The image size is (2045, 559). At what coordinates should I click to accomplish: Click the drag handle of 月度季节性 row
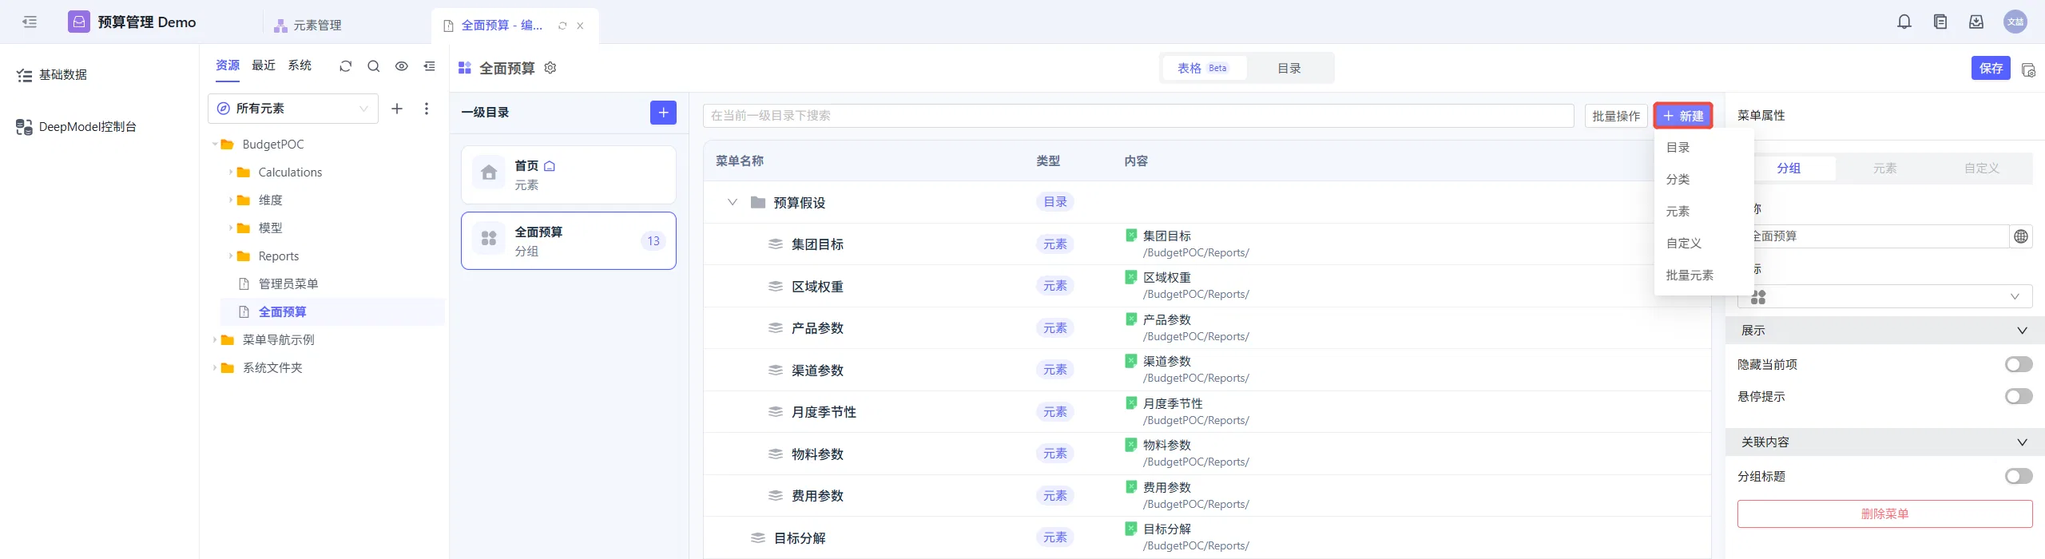click(775, 412)
